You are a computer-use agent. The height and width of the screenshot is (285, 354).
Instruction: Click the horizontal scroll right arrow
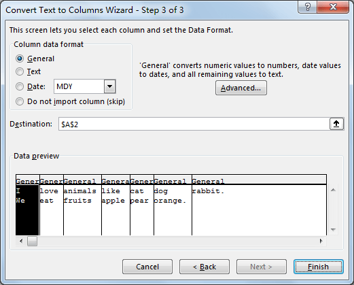321,241
